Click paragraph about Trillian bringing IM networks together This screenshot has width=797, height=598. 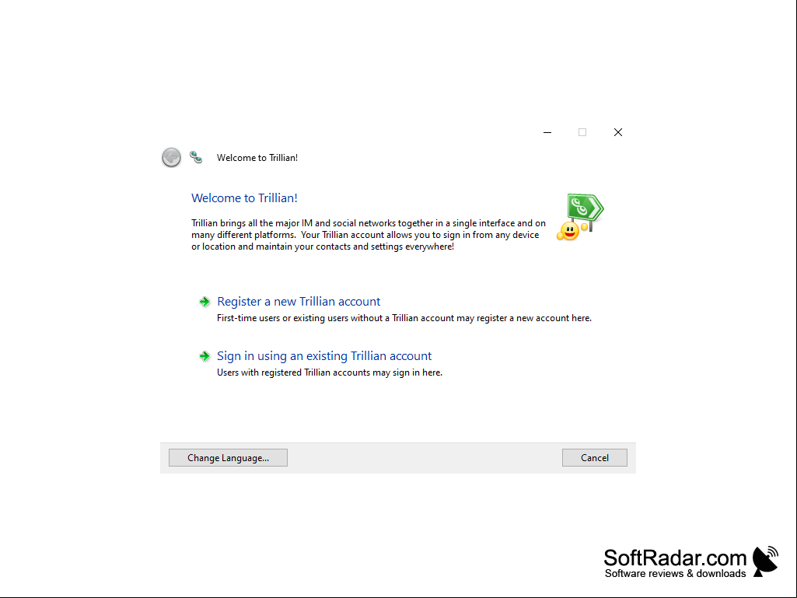[x=369, y=235]
